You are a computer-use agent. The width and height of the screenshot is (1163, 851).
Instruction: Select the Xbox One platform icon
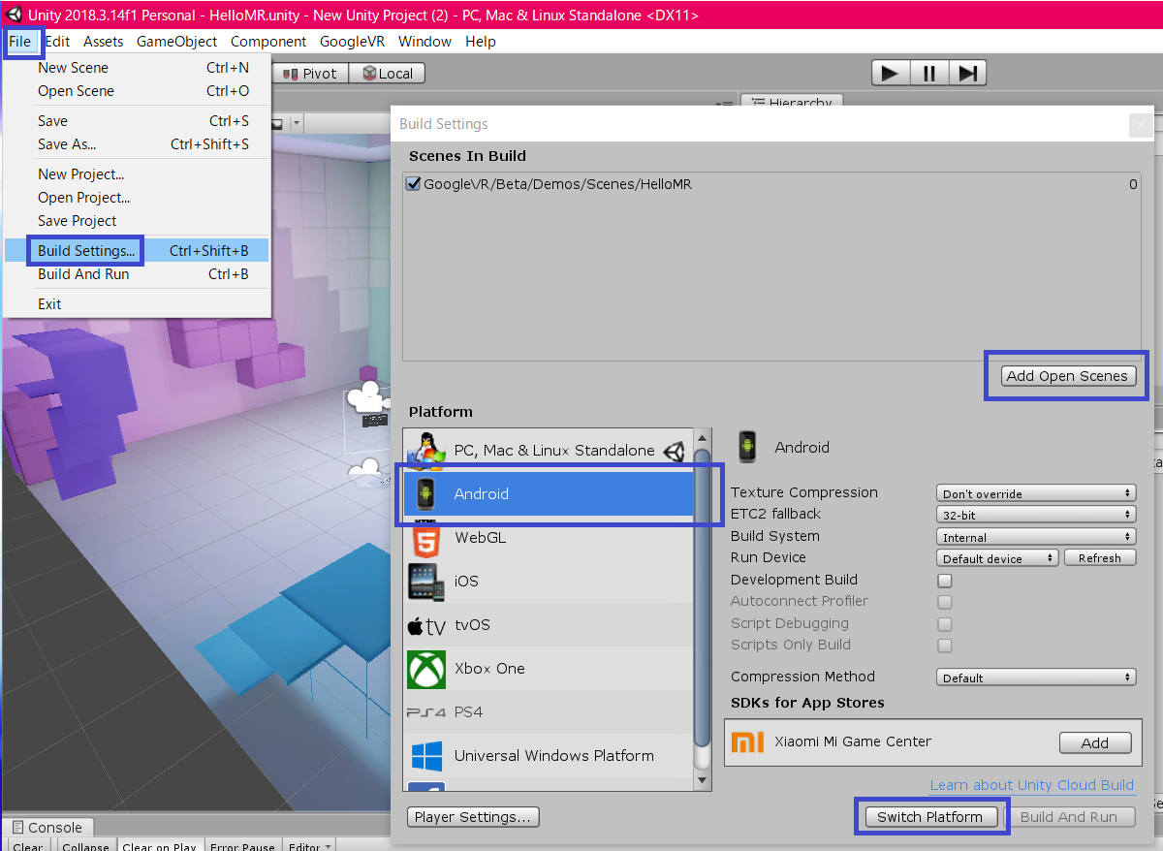tap(425, 669)
